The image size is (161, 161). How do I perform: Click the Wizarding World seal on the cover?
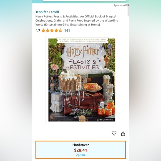tap(82, 119)
